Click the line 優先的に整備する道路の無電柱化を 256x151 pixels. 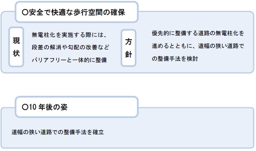point(198,33)
